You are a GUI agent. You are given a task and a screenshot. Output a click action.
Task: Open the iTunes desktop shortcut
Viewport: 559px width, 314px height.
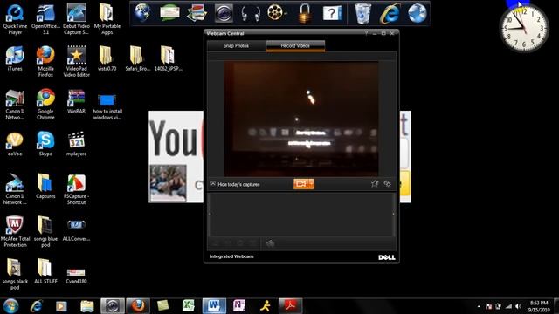15,58
